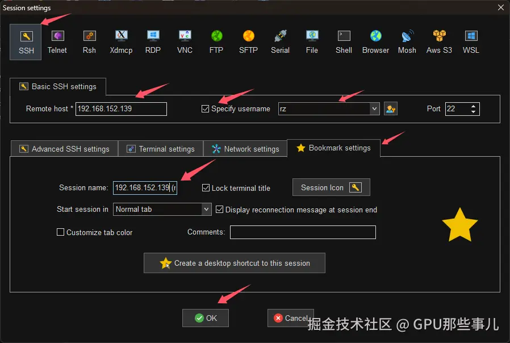The width and height of the screenshot is (510, 343).
Task: Pick the Mosh session icon
Action: [407, 42]
